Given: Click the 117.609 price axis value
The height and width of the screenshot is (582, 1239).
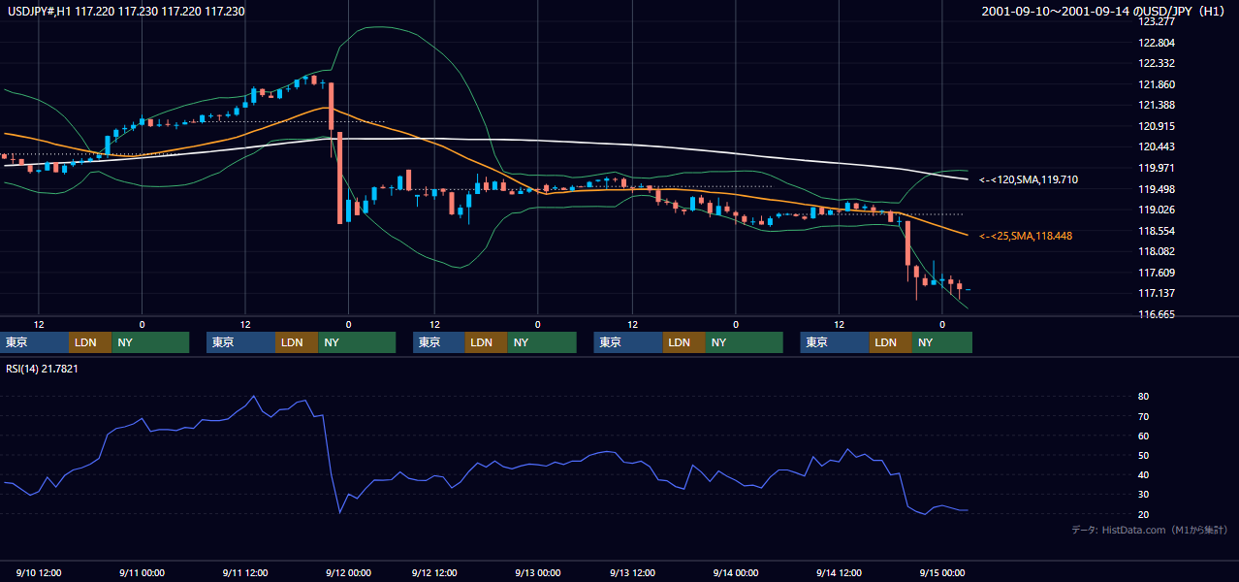Looking at the screenshot, I should pos(1156,273).
